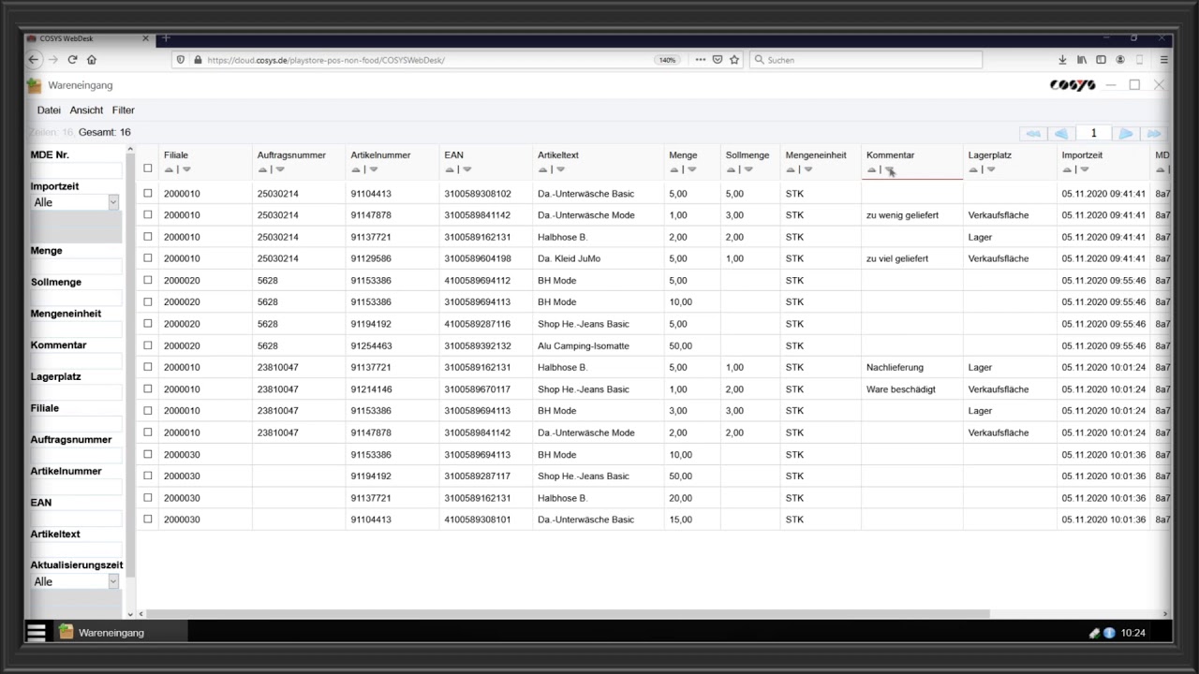Image resolution: width=1199 pixels, height=674 pixels.
Task: Sort Importzeit column ascending
Action: point(1067,169)
